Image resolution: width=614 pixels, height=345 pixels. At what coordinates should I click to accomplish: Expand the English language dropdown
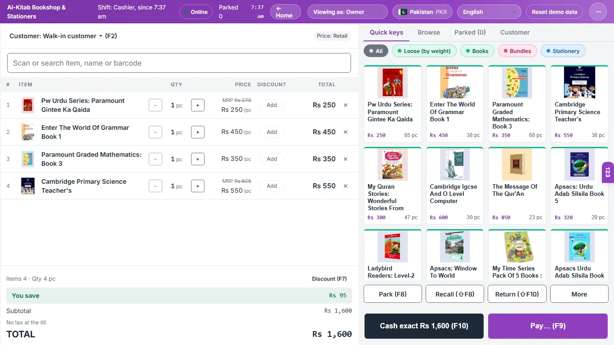coord(489,12)
